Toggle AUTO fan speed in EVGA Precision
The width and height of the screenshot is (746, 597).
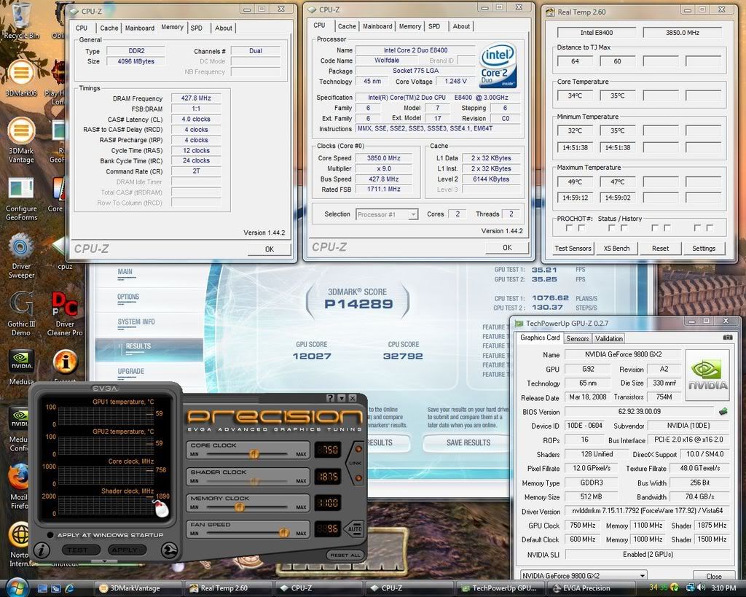pos(354,529)
